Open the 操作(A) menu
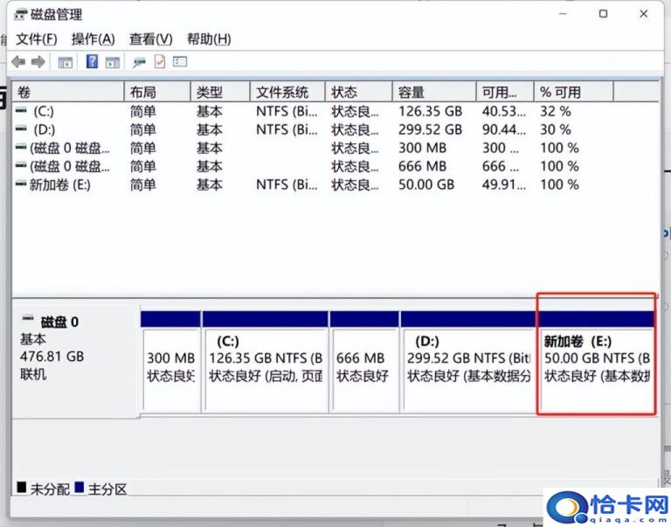 (93, 39)
